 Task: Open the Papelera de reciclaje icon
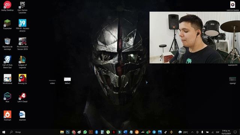(x=7, y=44)
